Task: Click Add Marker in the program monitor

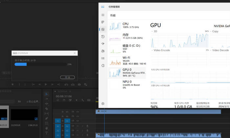Action: click(12, 84)
